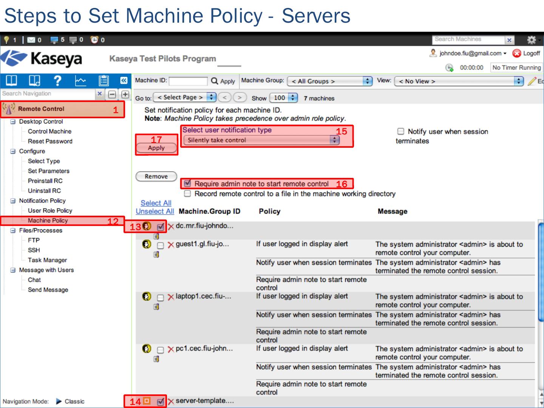Open the chart graph icon in navigation toolbar
The width and height of the screenshot is (544, 408).
[x=80, y=80]
